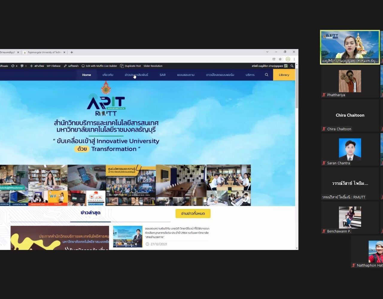The image size is (383, 299).
Task: Expand the tab search chevron
Action: pyautogui.click(x=267, y=52)
